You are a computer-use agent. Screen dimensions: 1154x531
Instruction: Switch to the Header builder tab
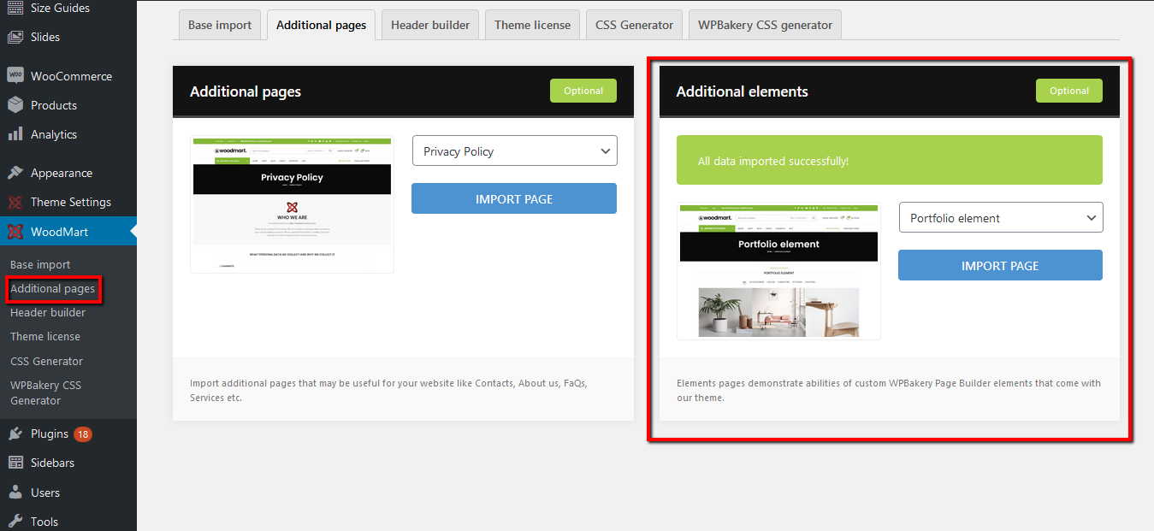(x=430, y=25)
